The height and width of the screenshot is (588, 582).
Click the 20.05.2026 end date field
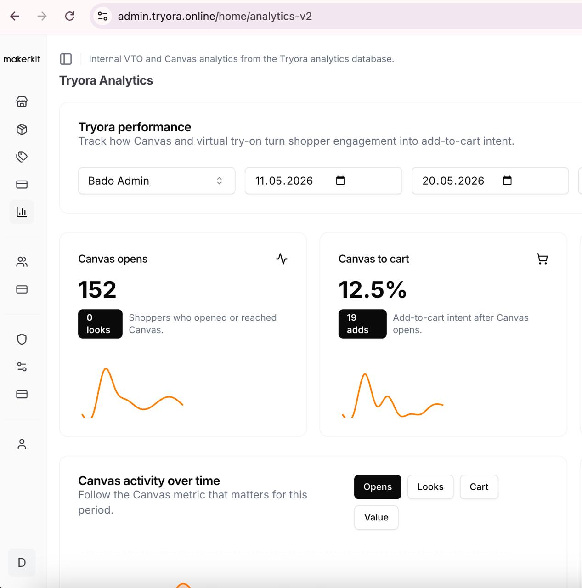[490, 181]
